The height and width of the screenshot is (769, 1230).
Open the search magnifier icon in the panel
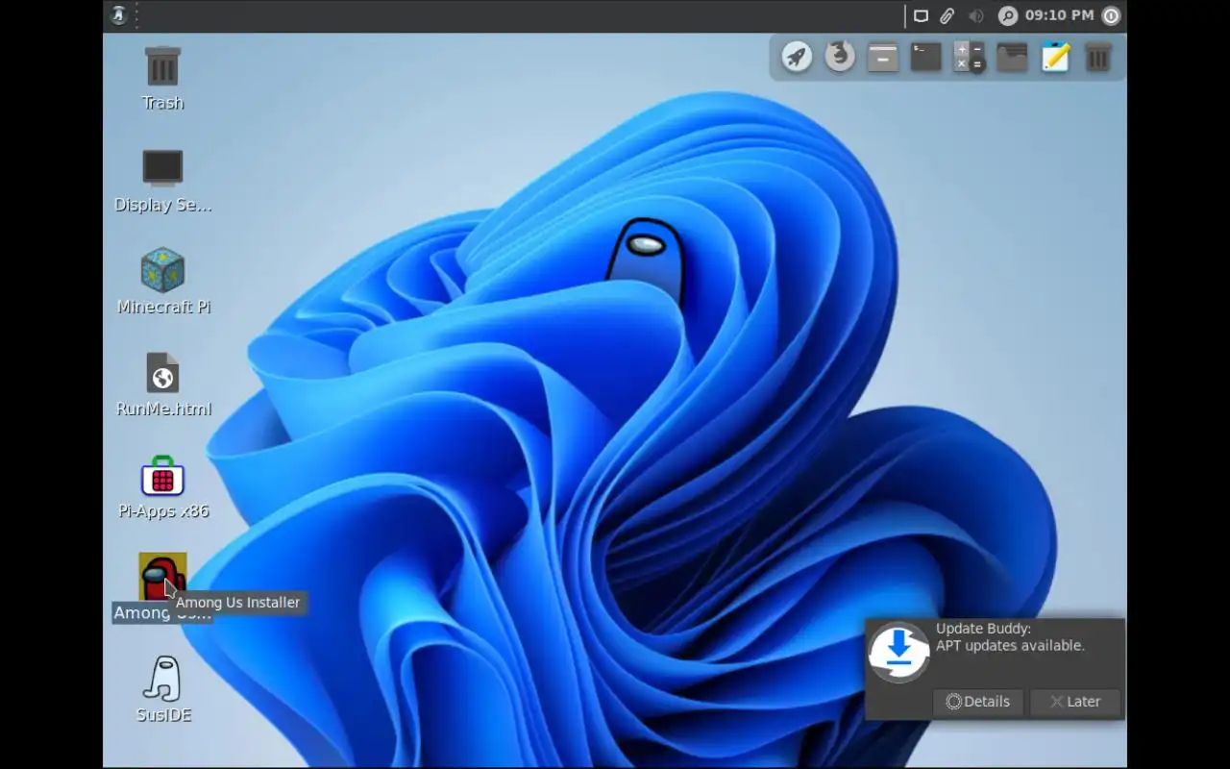1007,15
